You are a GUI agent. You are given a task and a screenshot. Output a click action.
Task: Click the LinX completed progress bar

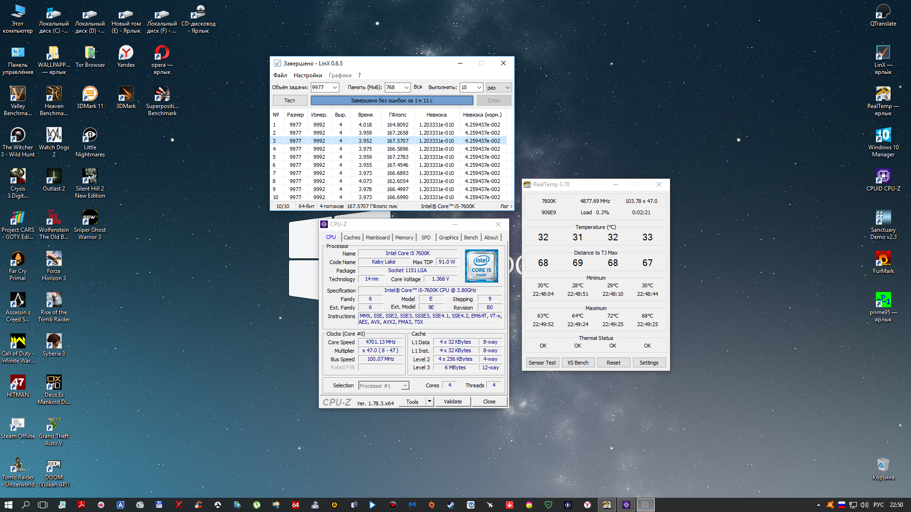pyautogui.click(x=391, y=101)
